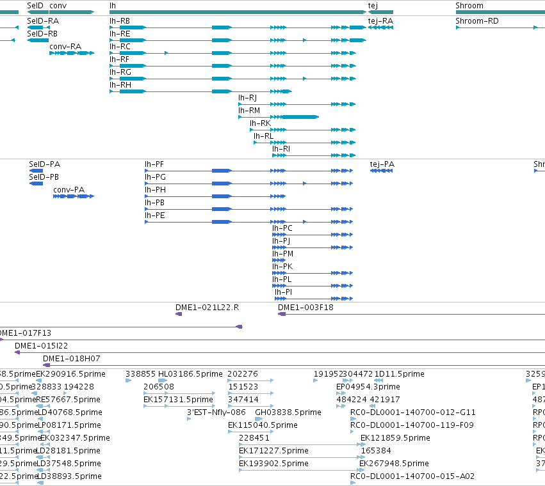
Task: Click the LD40768.5prime EST label
Action: click(70, 412)
